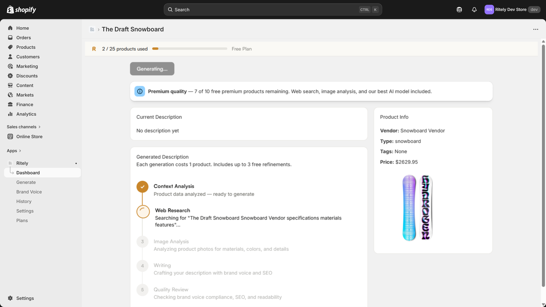The image size is (546, 307).
Task: Click the Online Store storefront icon
Action: pyautogui.click(x=10, y=136)
